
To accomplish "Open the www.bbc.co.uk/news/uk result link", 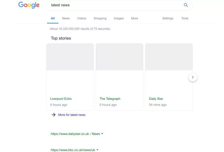I will 73,150.
